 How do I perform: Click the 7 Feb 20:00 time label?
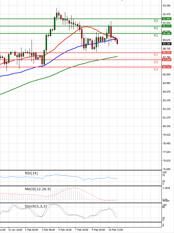pos(82,230)
